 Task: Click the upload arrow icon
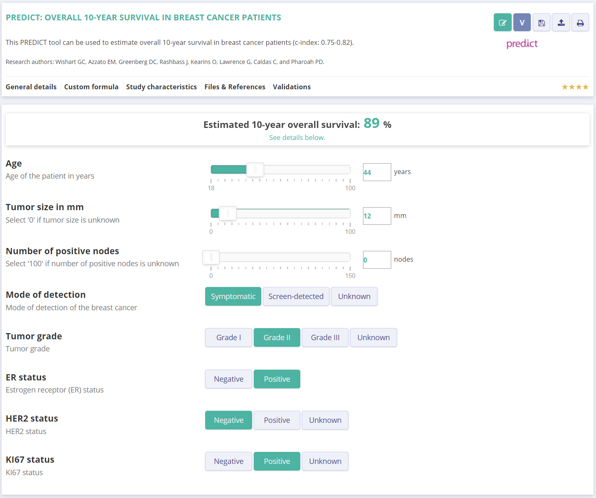click(561, 22)
